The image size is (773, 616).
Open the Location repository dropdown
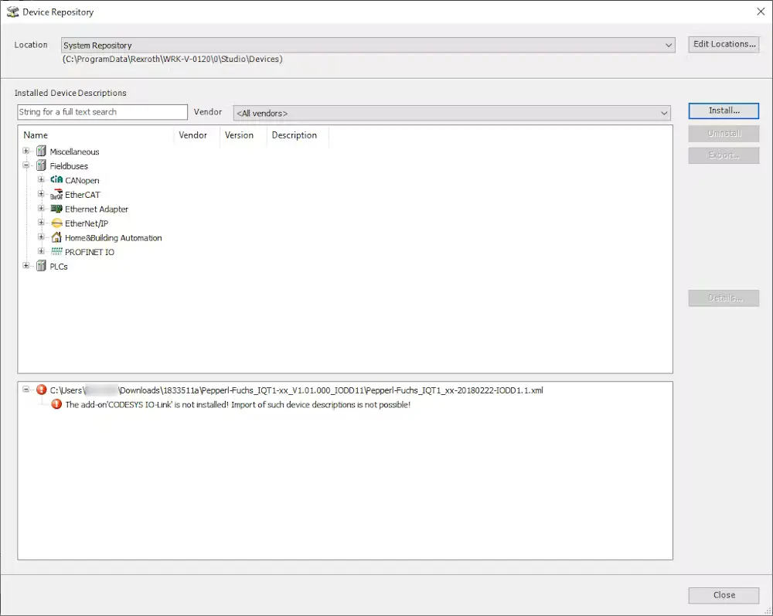669,46
